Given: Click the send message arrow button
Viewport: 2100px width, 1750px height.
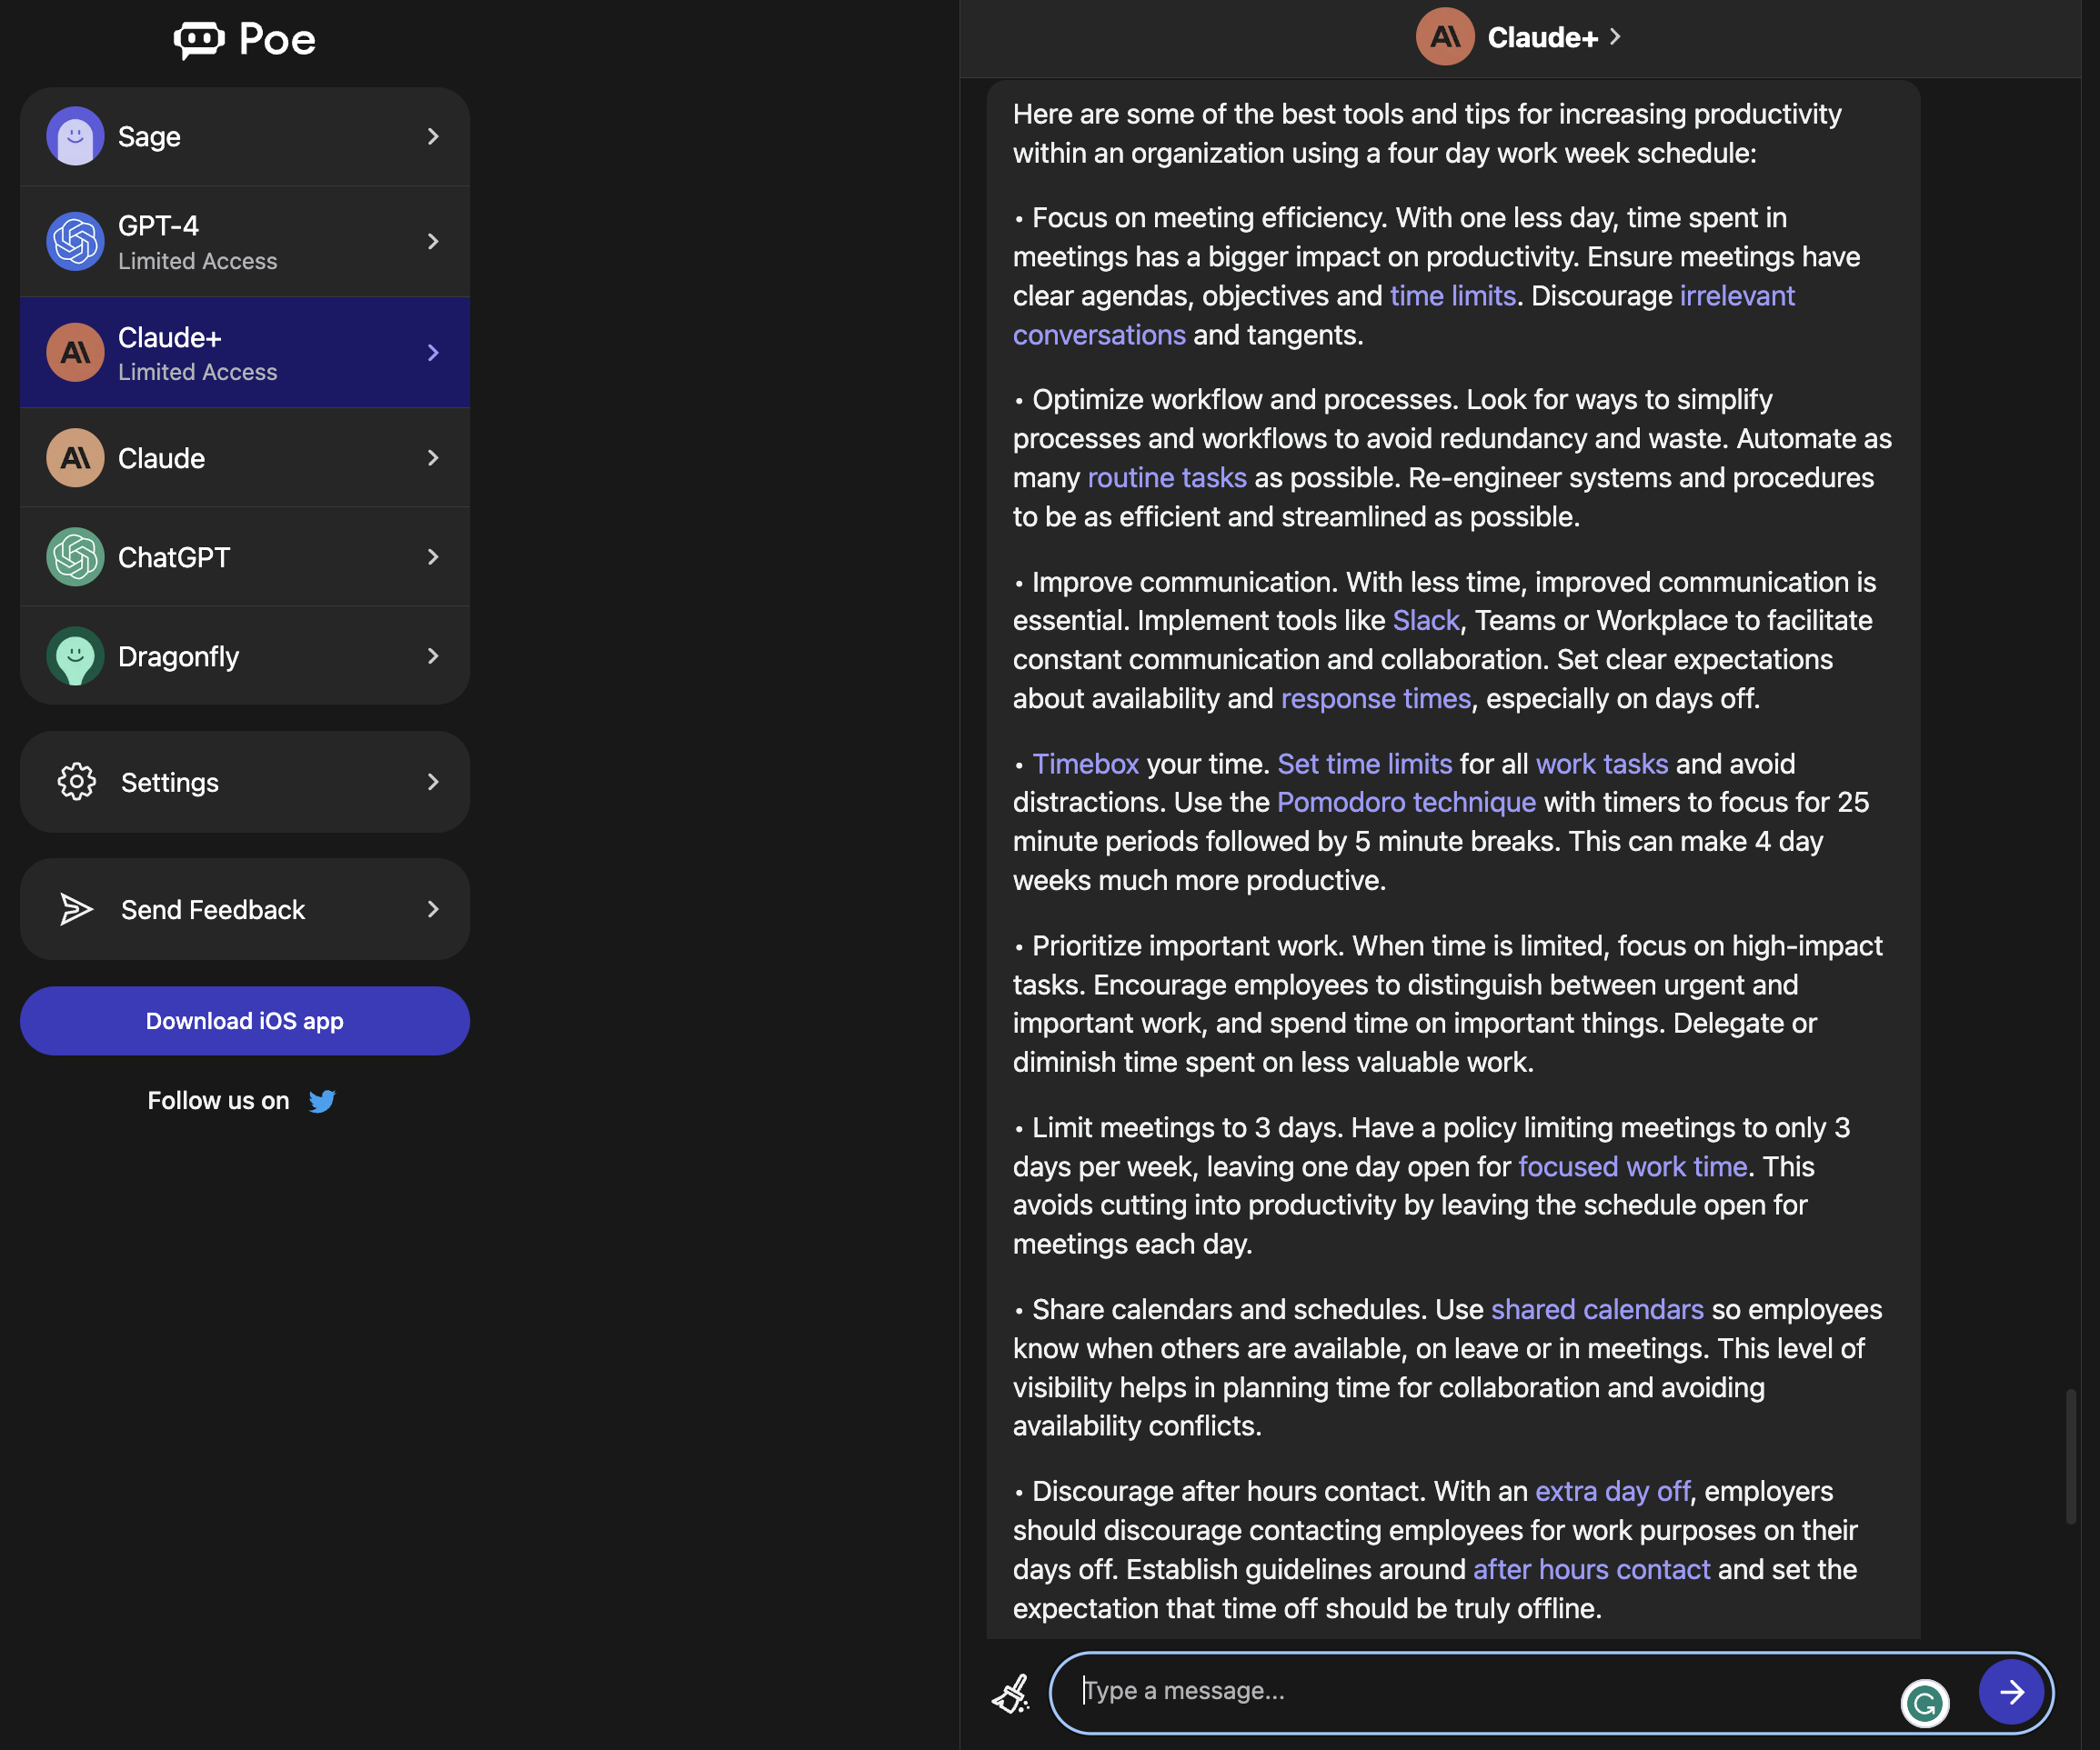Looking at the screenshot, I should click(2011, 1692).
